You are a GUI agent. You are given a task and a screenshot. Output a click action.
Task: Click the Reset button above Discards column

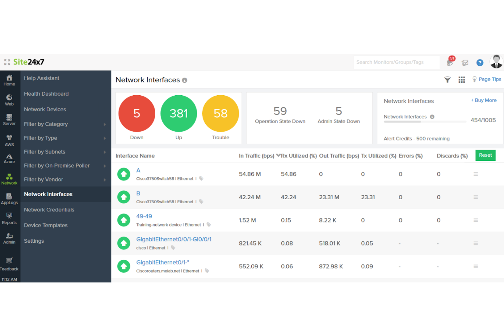click(x=485, y=155)
